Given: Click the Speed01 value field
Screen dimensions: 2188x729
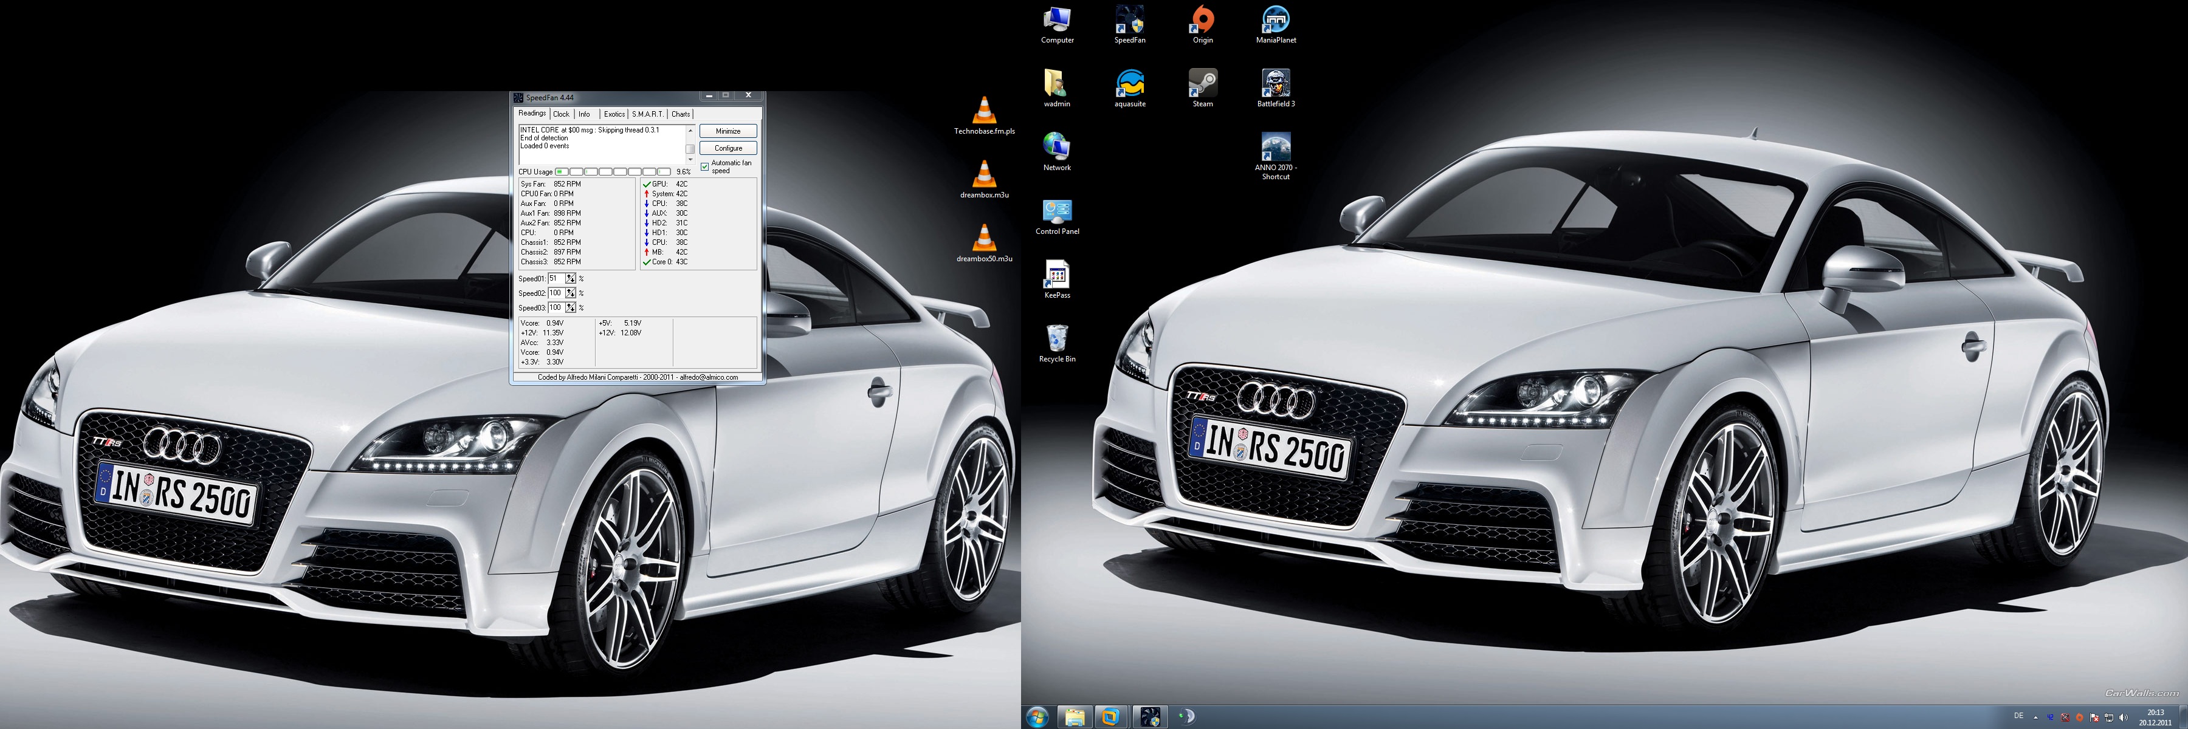Looking at the screenshot, I should click(557, 278).
